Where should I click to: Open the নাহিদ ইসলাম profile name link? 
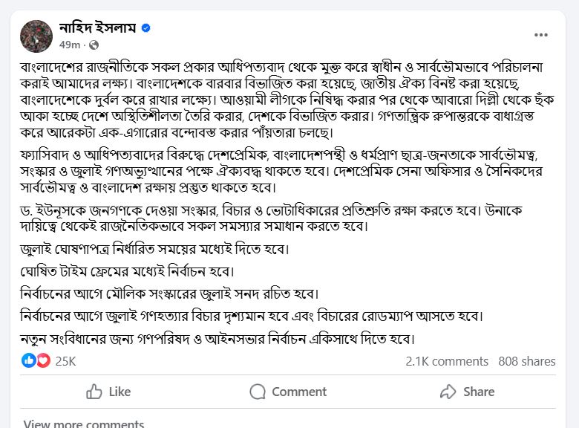click(96, 28)
